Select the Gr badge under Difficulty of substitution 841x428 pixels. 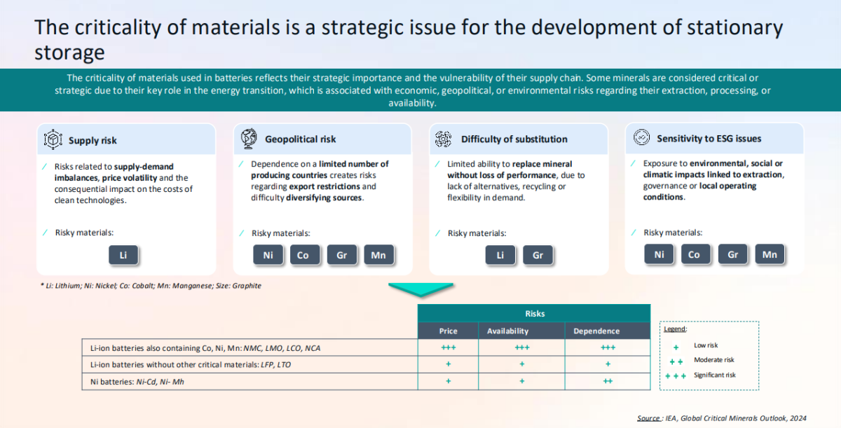[x=538, y=255]
